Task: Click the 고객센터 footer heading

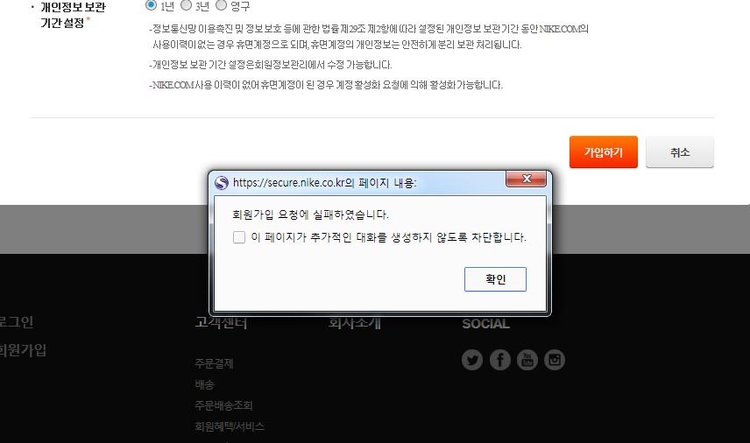Action: point(221,323)
